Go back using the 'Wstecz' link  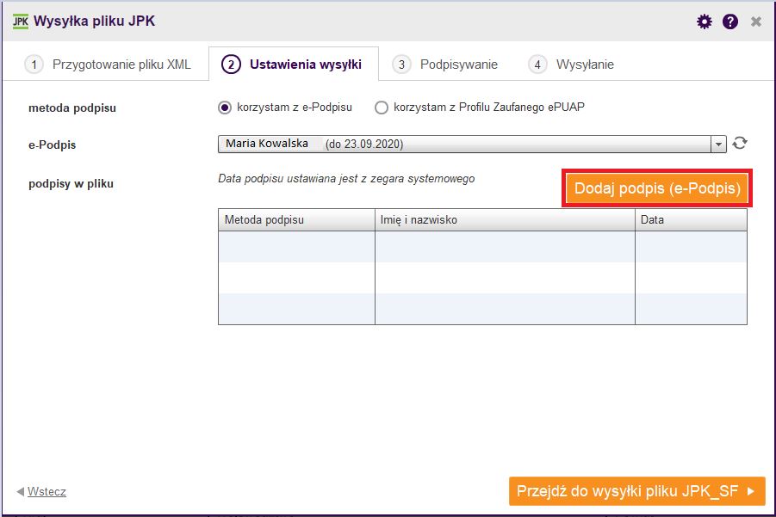click(x=47, y=492)
